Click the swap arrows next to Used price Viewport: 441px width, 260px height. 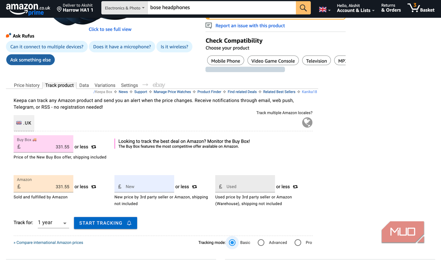click(x=295, y=187)
